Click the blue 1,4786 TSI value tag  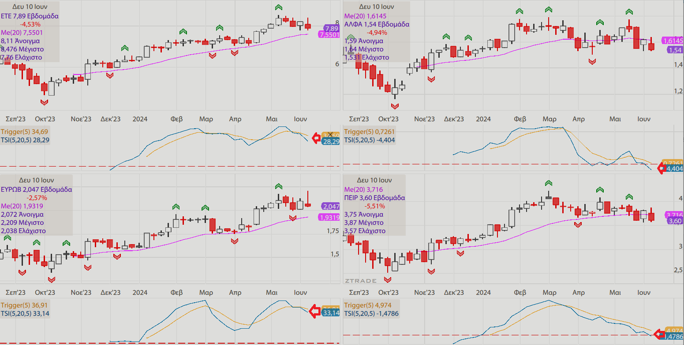click(x=674, y=337)
